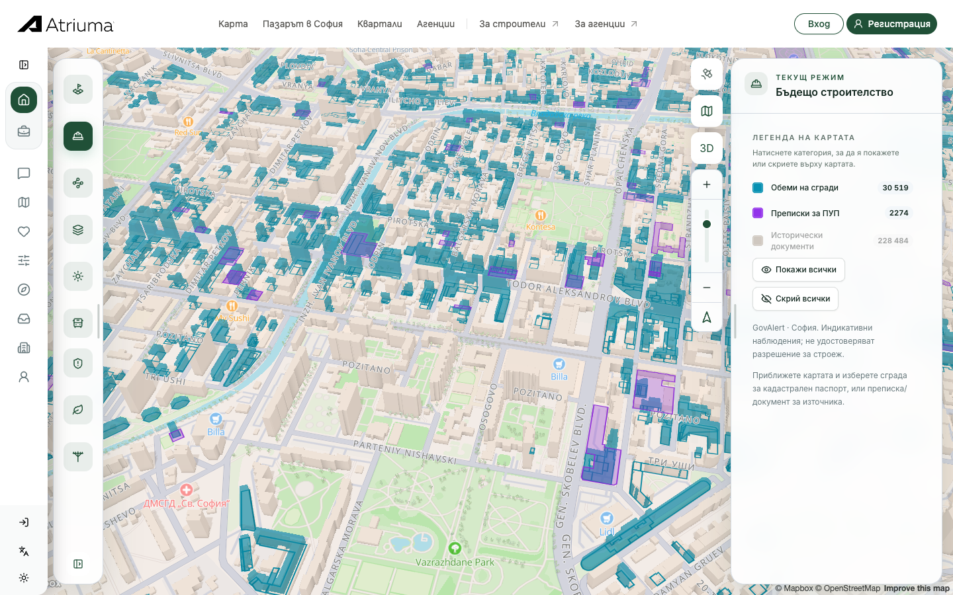This screenshot has width=953, height=595.
Task: Zoom out the map with minus
Action: tap(707, 288)
